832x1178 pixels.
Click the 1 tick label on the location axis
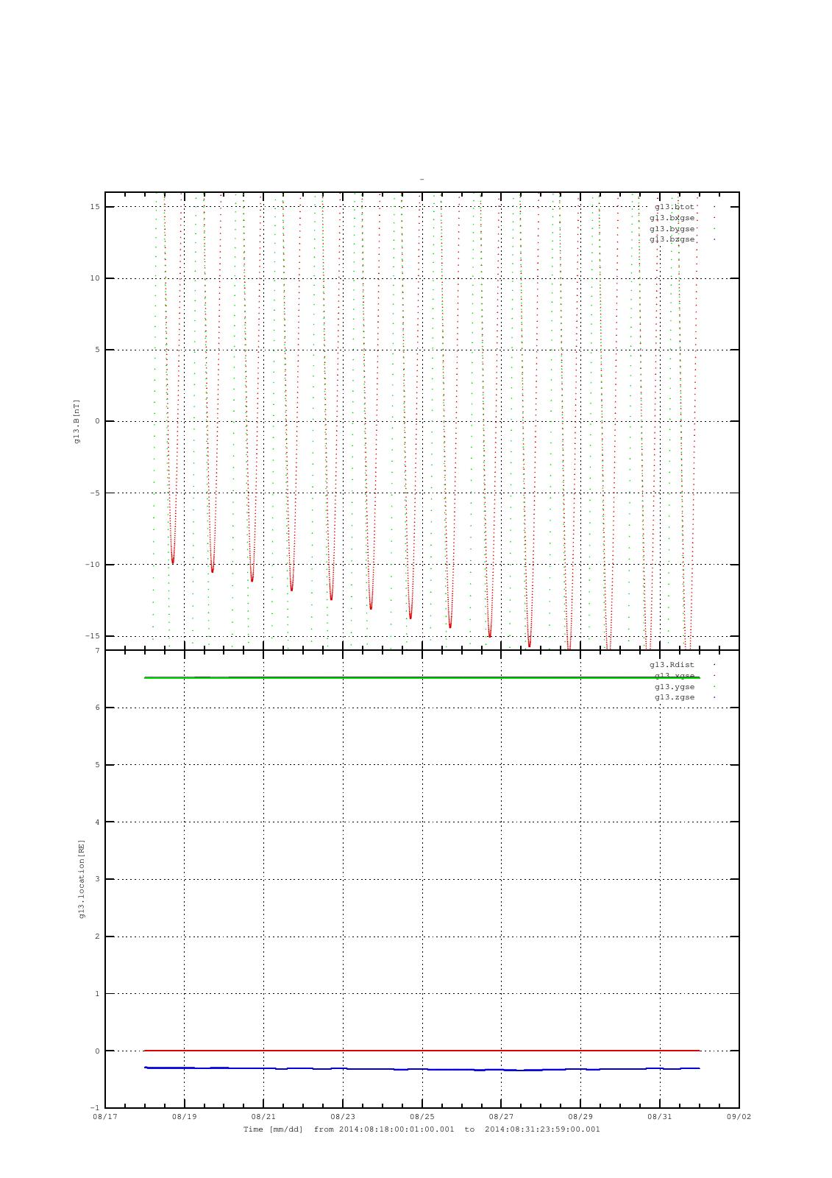[97, 994]
